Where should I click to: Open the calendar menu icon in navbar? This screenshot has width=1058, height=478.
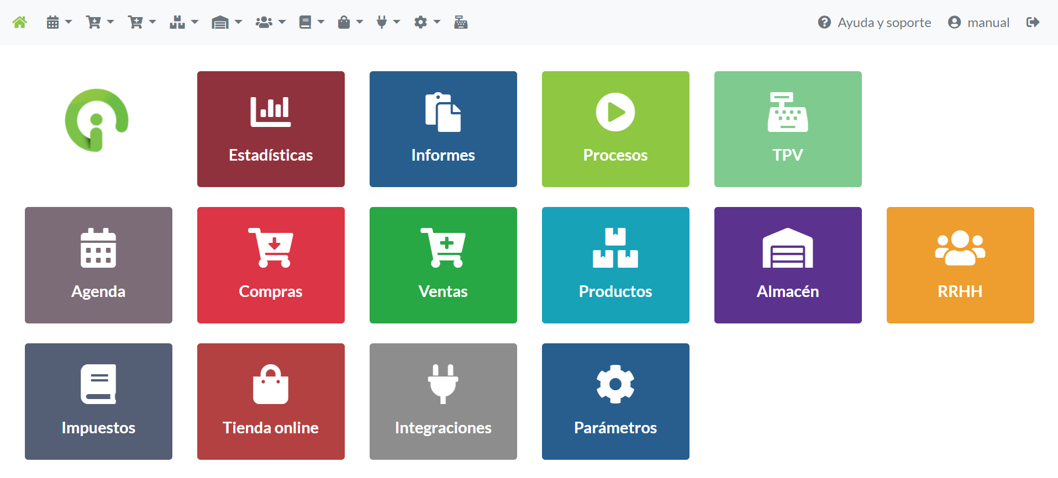52,22
